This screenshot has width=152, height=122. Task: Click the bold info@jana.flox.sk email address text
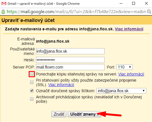[53, 41]
